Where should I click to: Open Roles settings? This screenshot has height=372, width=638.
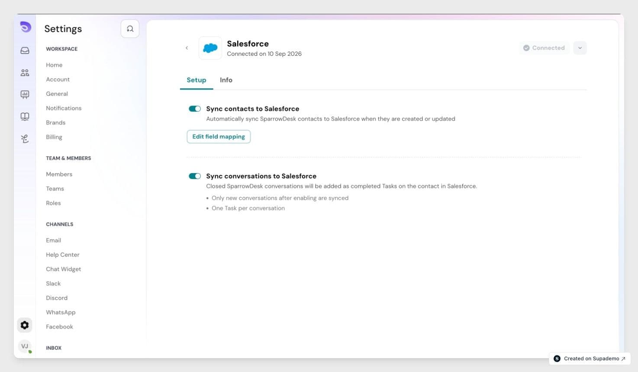tap(53, 203)
